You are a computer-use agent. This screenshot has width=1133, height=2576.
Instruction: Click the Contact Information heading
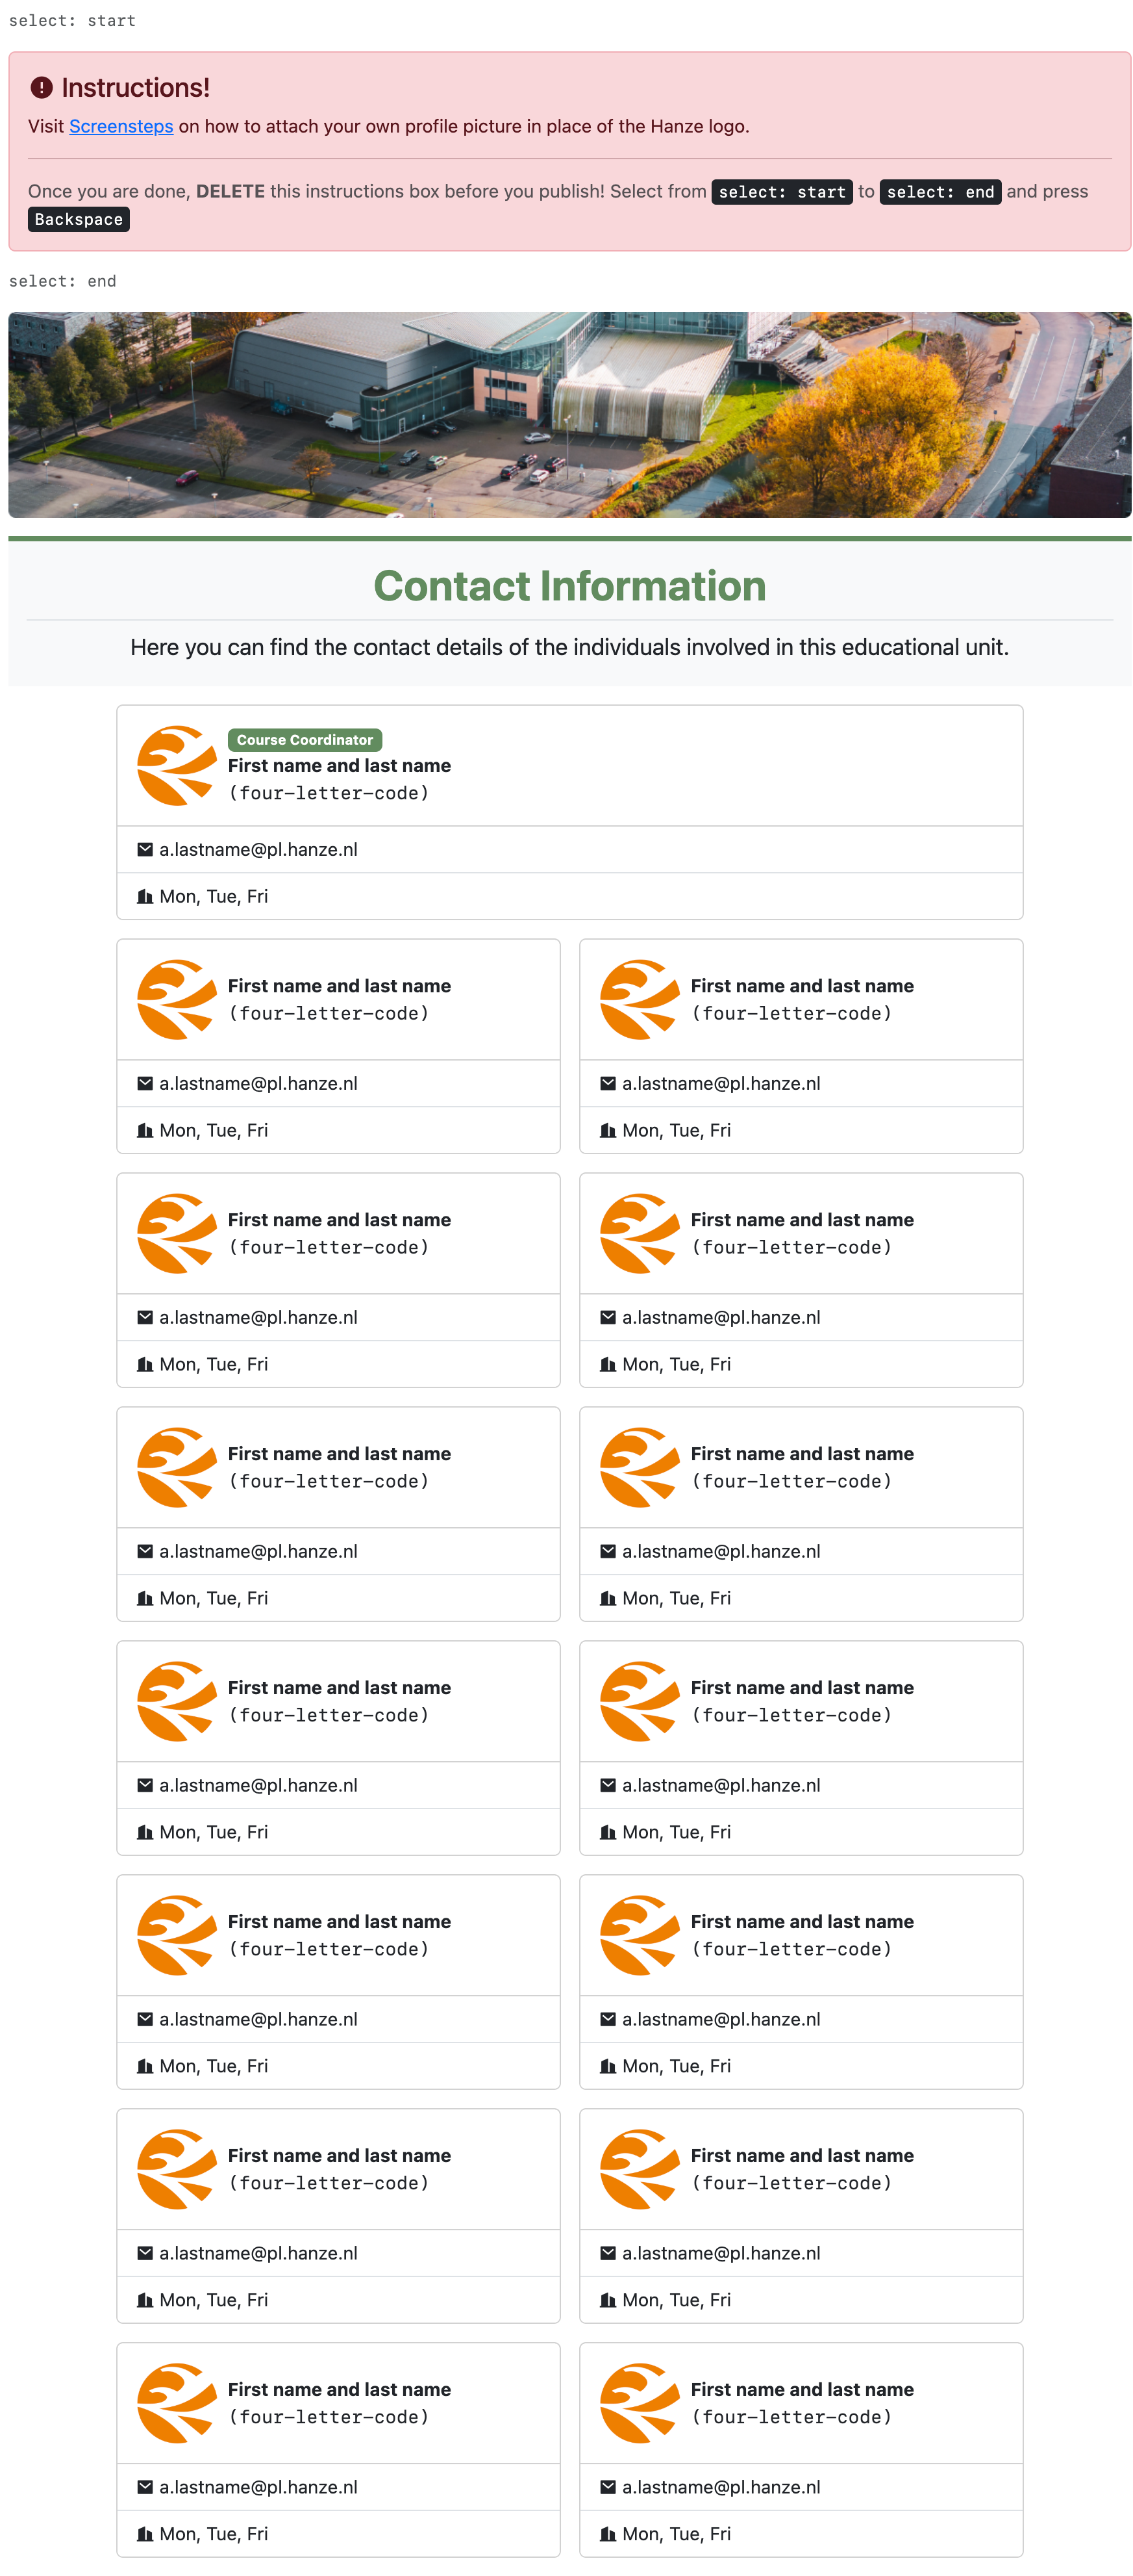click(569, 586)
